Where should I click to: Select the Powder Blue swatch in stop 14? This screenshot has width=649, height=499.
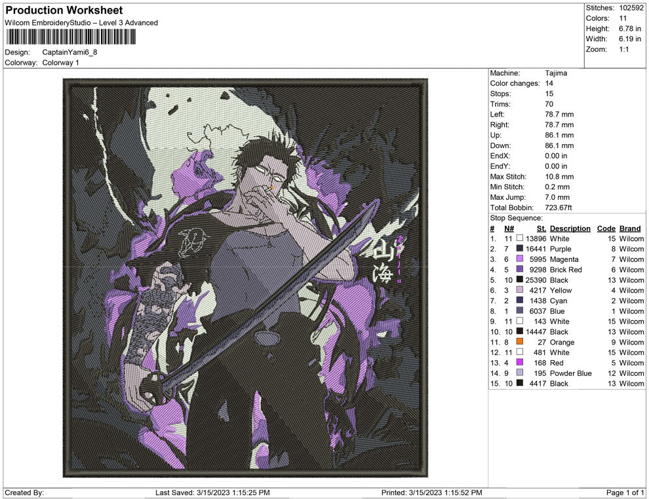point(519,373)
